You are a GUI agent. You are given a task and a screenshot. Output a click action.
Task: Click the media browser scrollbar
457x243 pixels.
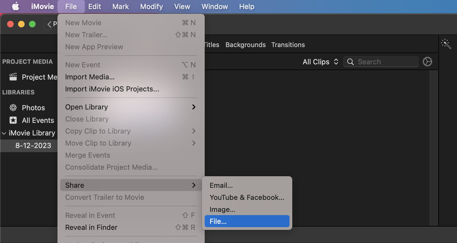pyautogui.click(x=433, y=148)
